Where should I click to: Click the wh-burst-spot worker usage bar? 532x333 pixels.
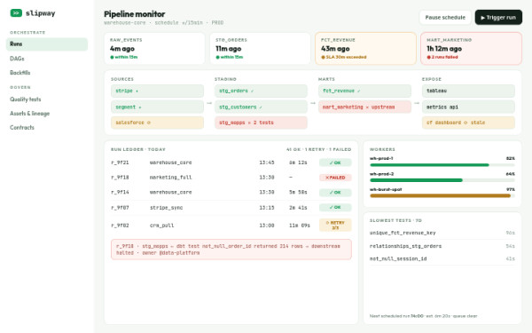442,195
